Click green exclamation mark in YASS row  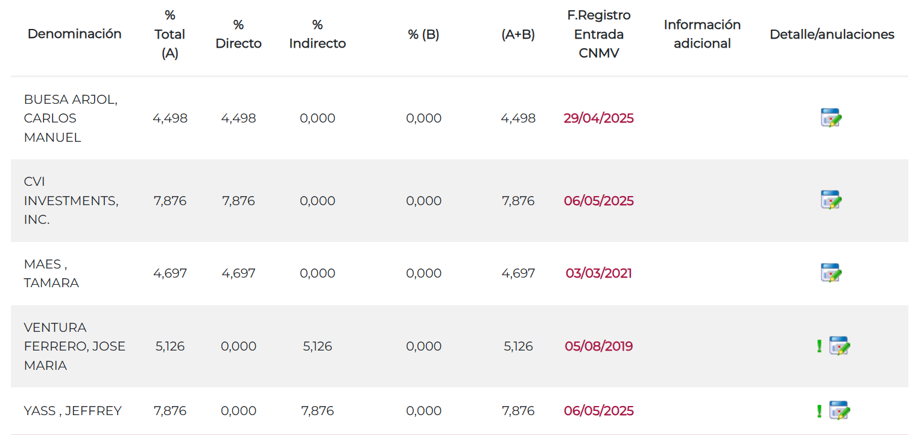click(x=819, y=411)
